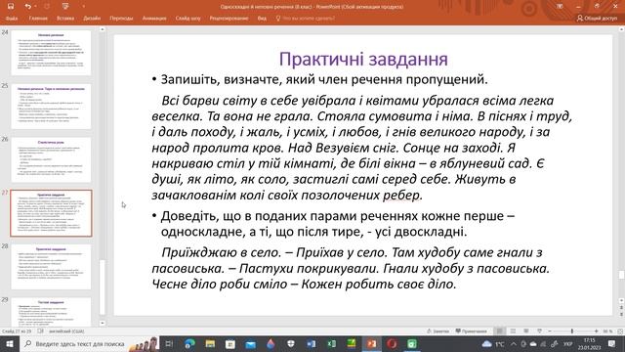Go to next slide double-arrow button

[621, 315]
